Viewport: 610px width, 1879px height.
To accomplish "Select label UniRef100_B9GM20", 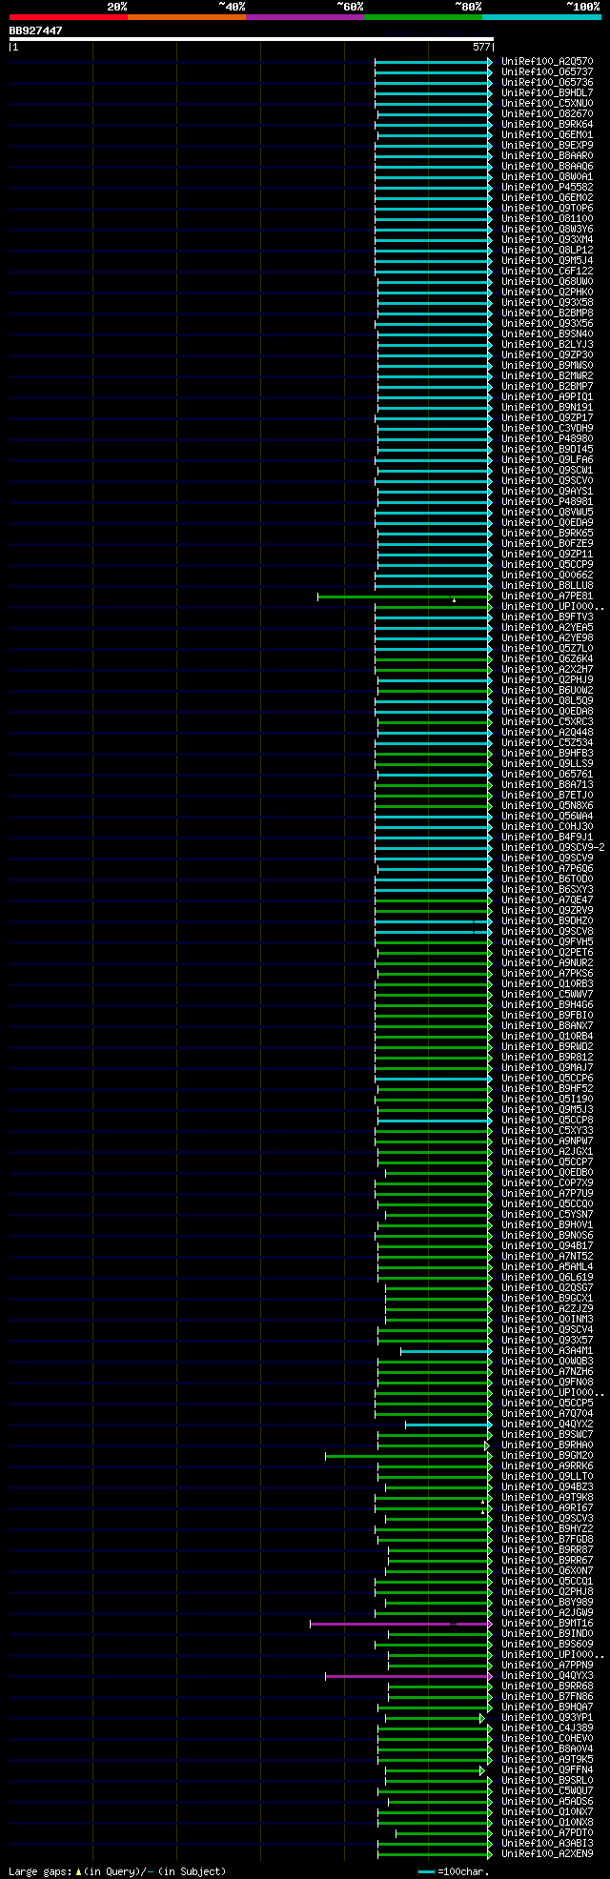I will [x=547, y=1456].
